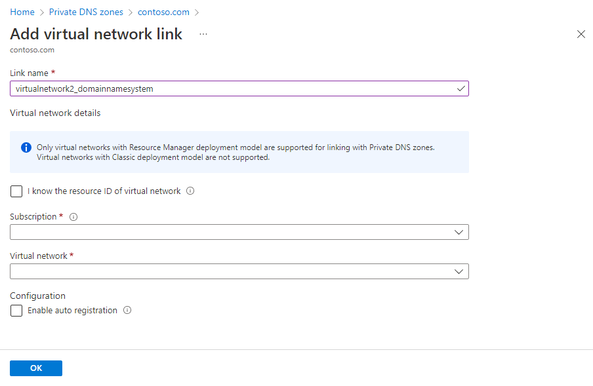The image size is (593, 386).
Task: Close the Add virtual network link pane
Action: tap(581, 34)
